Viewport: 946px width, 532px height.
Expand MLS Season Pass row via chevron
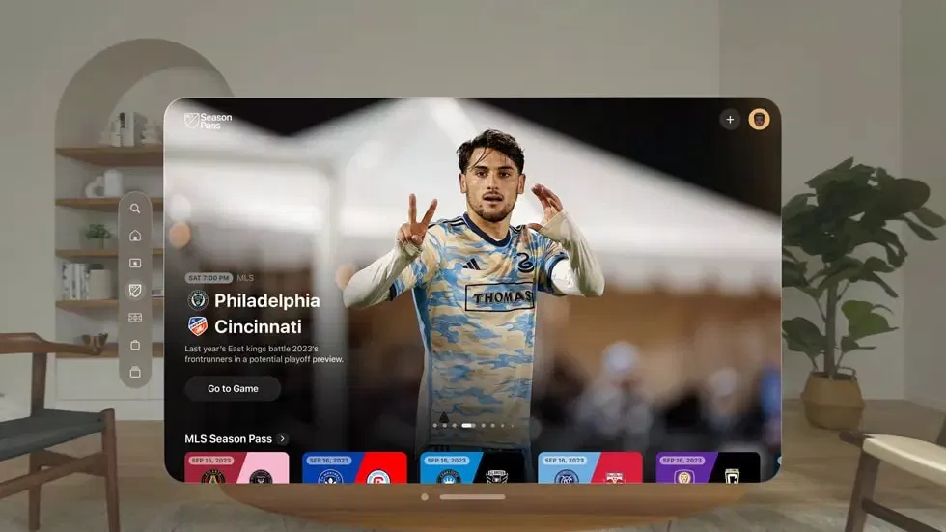coord(283,439)
